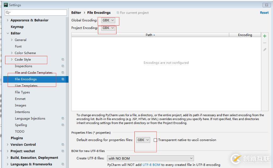Open the Global Encoding dropdown
The image size is (273, 168).
coord(109,20)
